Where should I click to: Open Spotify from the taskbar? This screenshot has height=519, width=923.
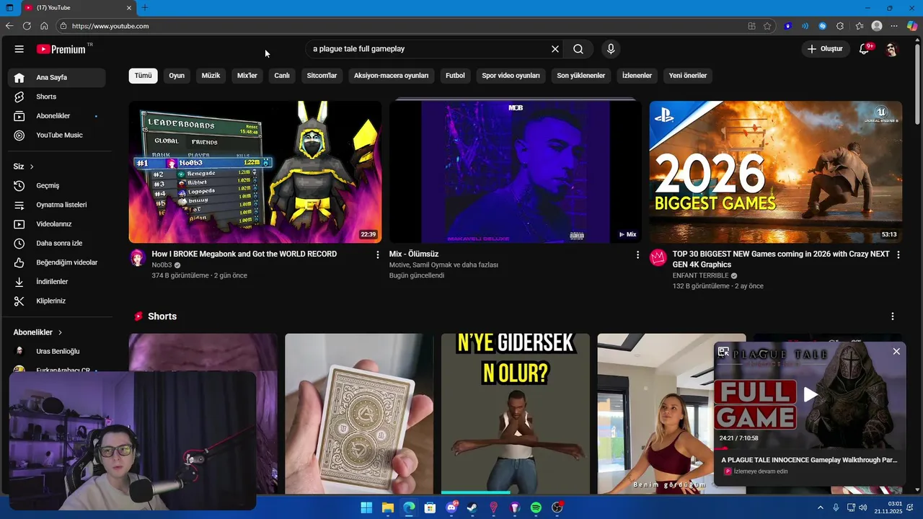click(x=536, y=507)
